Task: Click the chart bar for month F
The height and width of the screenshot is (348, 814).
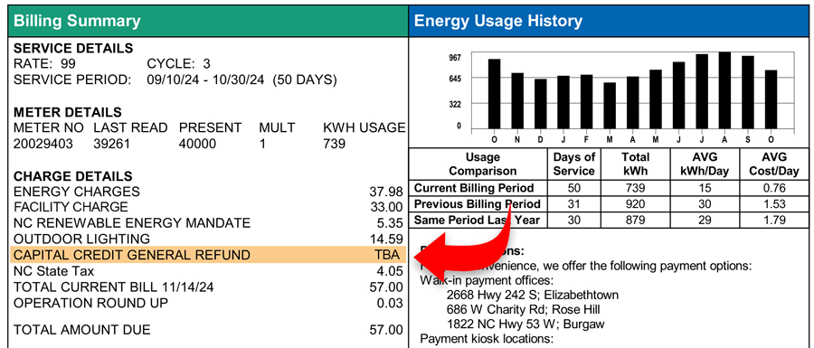Action: tap(587, 101)
